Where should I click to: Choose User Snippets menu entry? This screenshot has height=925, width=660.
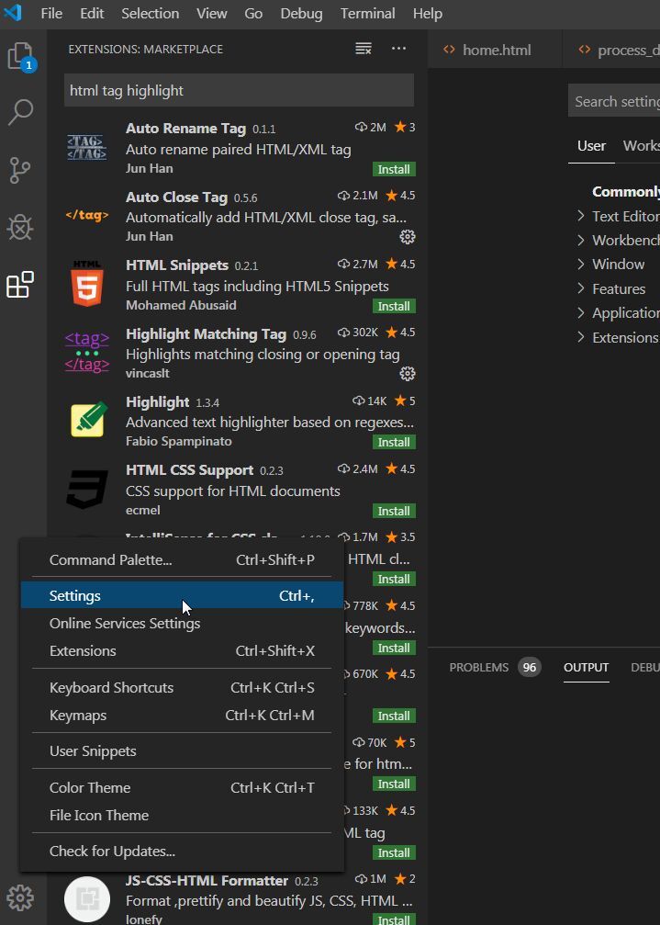(182, 751)
